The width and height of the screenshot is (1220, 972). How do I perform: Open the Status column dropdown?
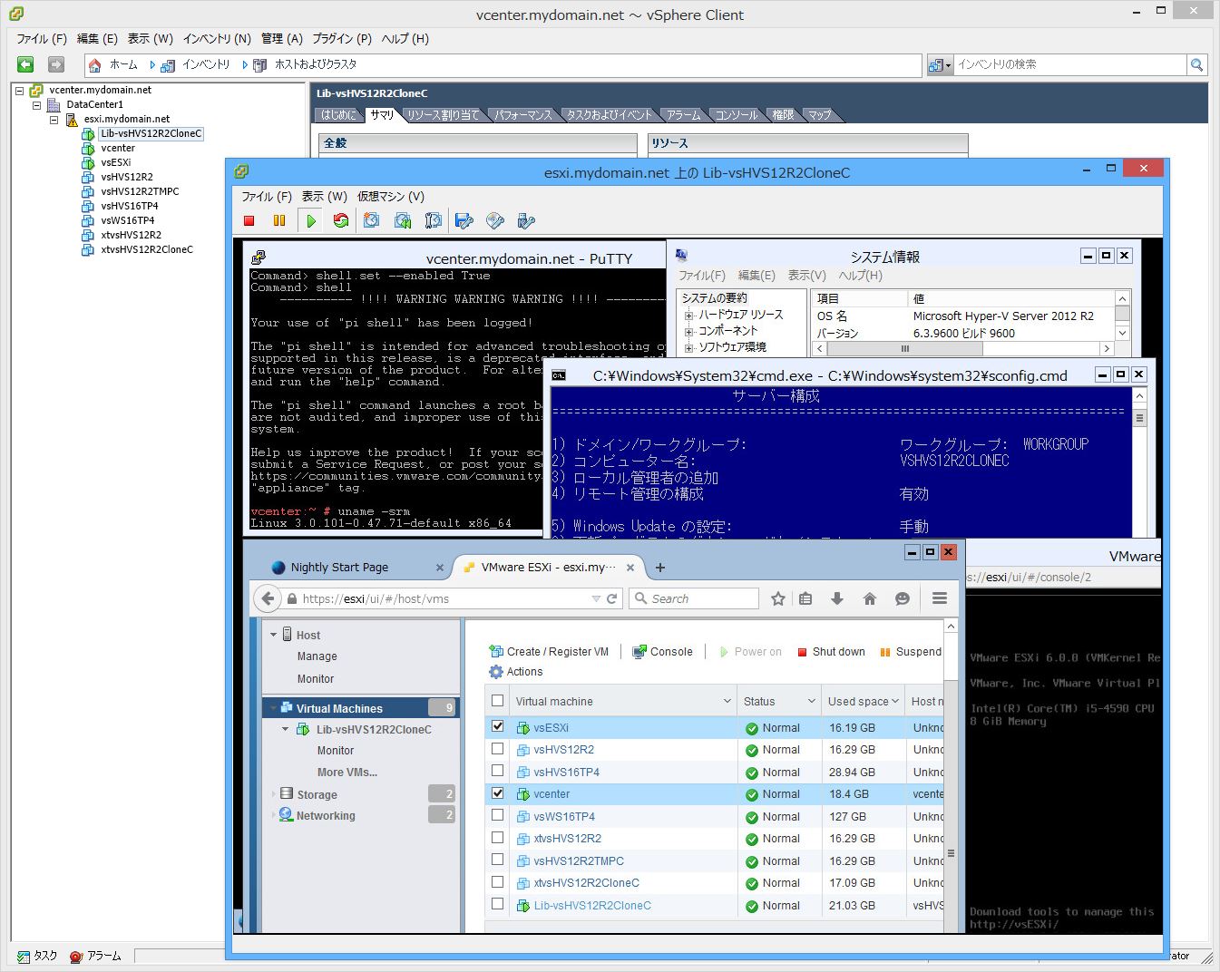[812, 701]
